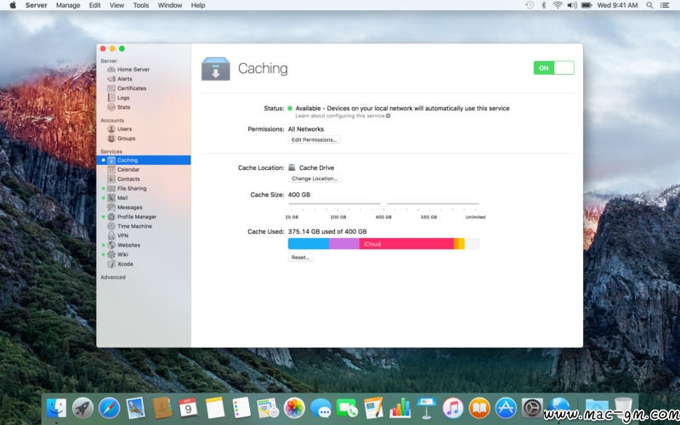The image size is (680, 425).
Task: Open iTunes from the Dock
Action: pyautogui.click(x=453, y=408)
